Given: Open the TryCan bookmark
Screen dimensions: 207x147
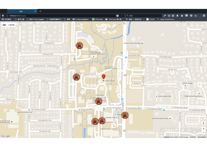Looking at the screenshot, I should pos(150,19).
